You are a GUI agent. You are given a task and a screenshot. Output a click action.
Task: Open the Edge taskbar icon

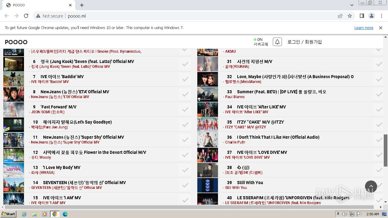coord(65,214)
